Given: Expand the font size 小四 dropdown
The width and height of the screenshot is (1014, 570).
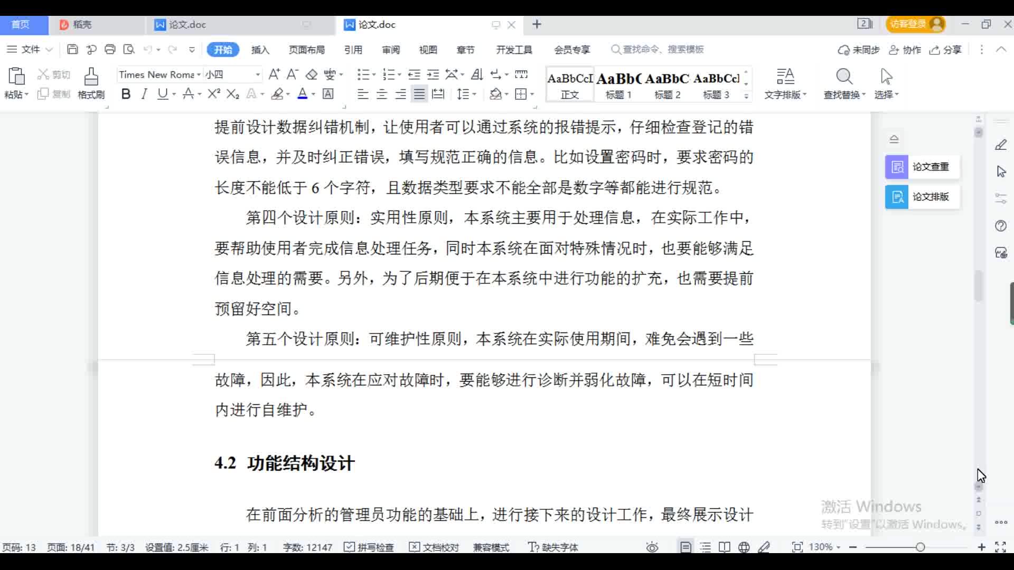Looking at the screenshot, I should point(258,75).
